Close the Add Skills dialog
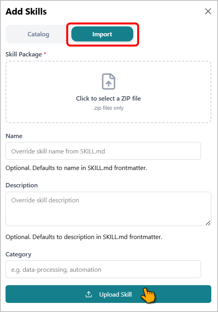 tap(208, 11)
